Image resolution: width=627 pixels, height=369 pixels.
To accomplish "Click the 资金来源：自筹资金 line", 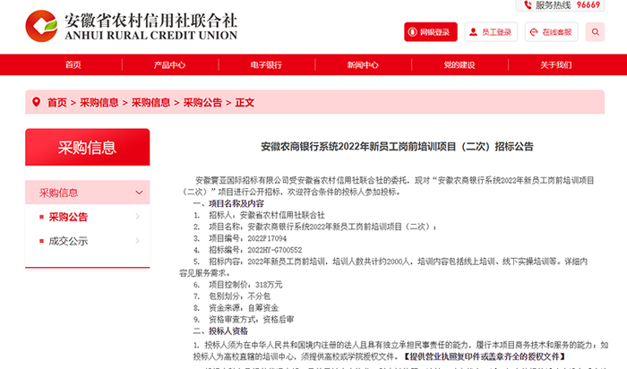I will 236,308.
